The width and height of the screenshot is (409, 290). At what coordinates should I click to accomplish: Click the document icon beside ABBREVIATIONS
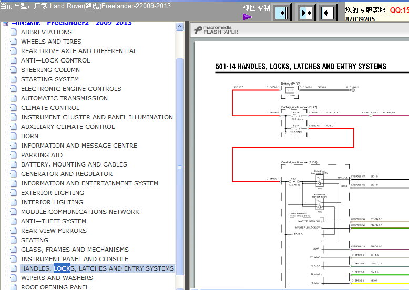coord(14,32)
